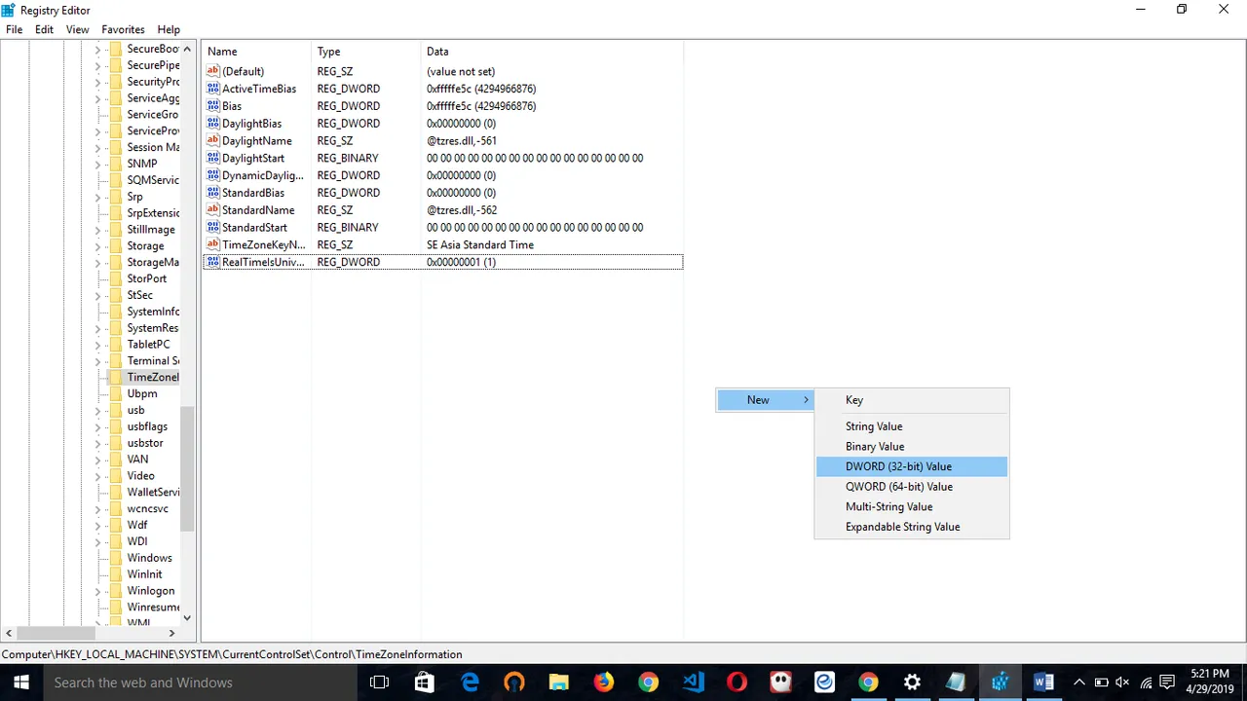Select the Winlogon tree item
Screen dimensions: 1247x701
click(x=151, y=591)
